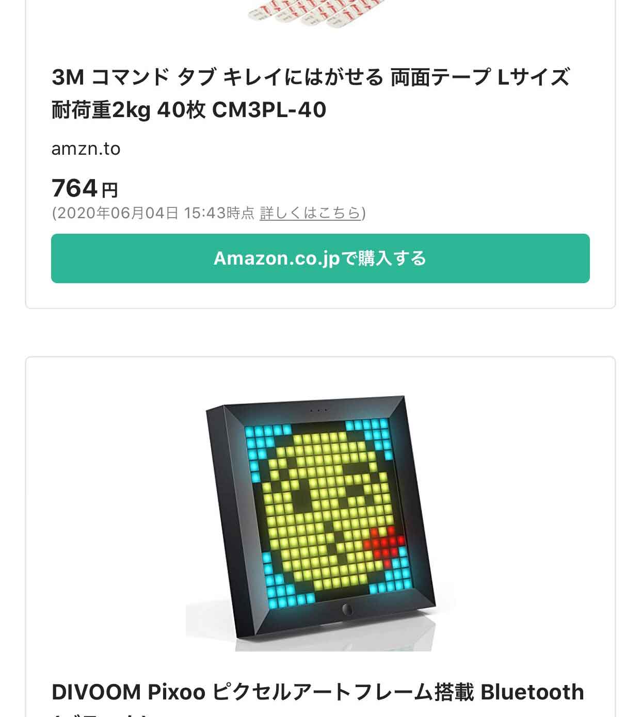View the DIVOOM Pixoo pixel frame image
This screenshot has width=641, height=717.
coord(320,523)
